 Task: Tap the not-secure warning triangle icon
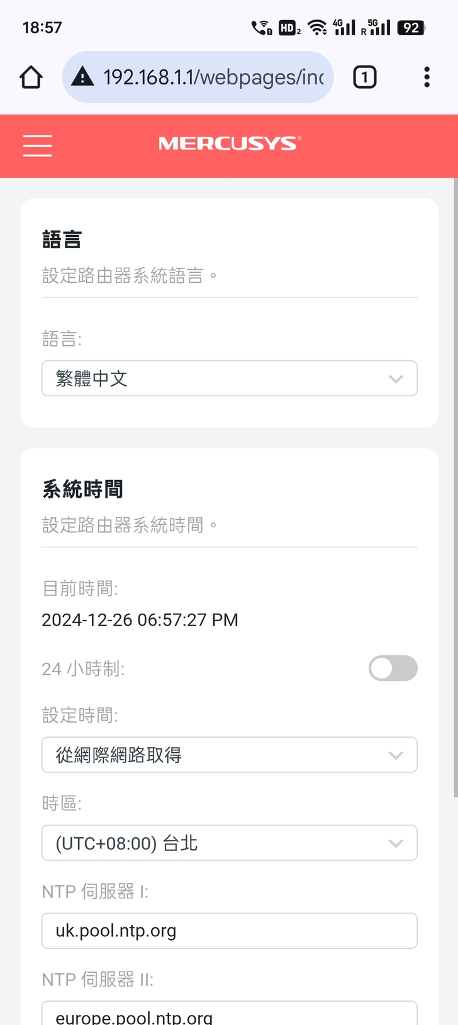[x=82, y=77]
